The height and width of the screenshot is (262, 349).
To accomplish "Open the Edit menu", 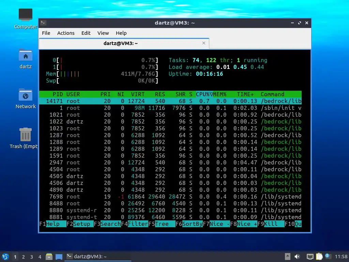I will tap(86, 33).
